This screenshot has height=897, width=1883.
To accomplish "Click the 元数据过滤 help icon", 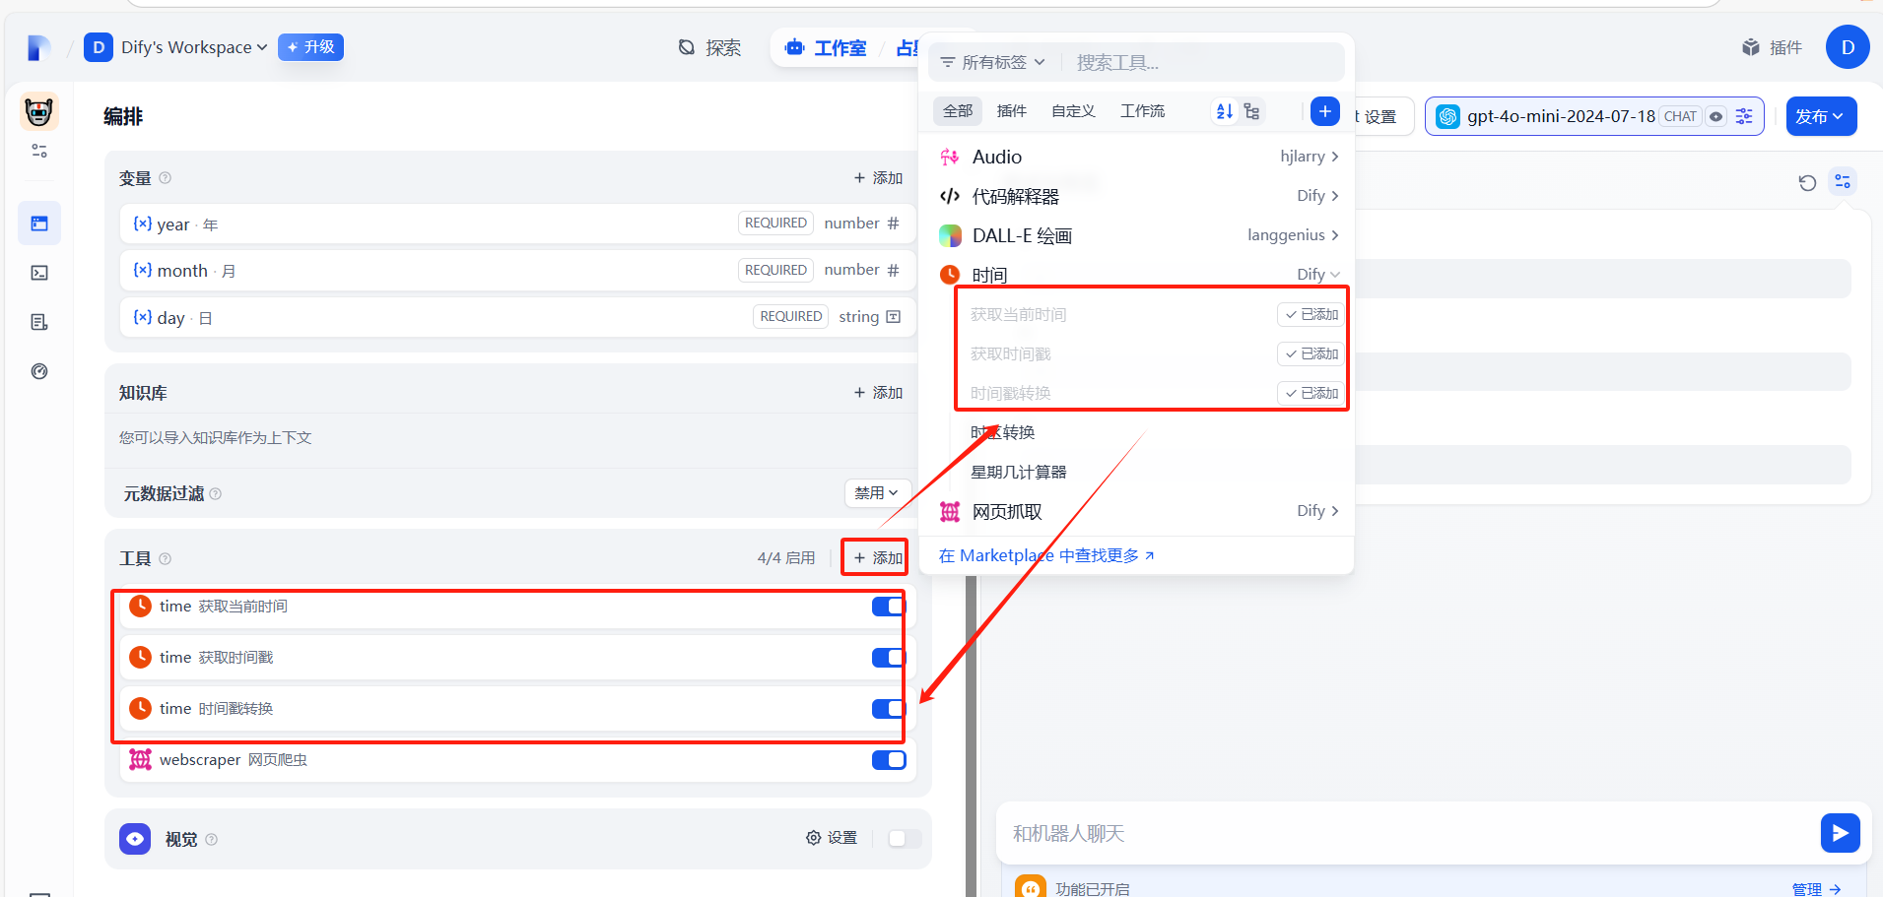I will coord(216,493).
